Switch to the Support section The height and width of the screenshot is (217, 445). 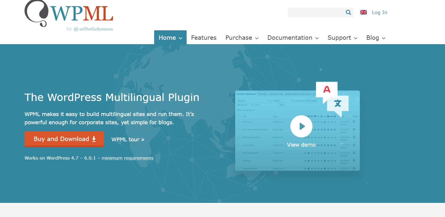click(x=339, y=38)
